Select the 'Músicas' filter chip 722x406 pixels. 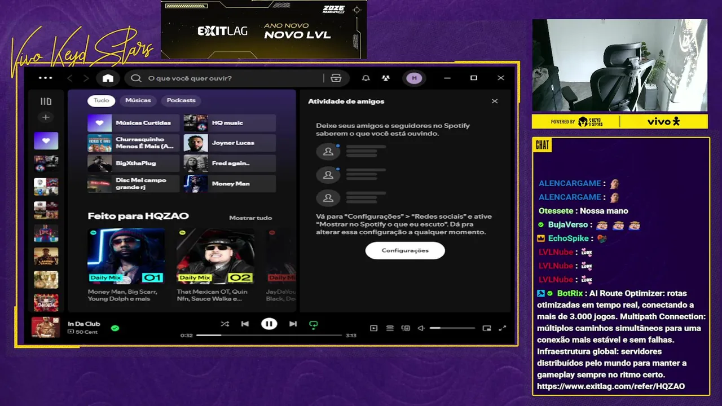(x=138, y=100)
